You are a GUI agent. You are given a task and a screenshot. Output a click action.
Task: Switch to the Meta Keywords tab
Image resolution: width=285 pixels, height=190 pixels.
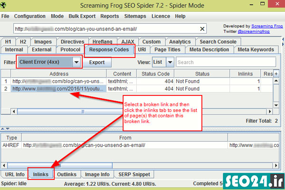click(x=256, y=49)
